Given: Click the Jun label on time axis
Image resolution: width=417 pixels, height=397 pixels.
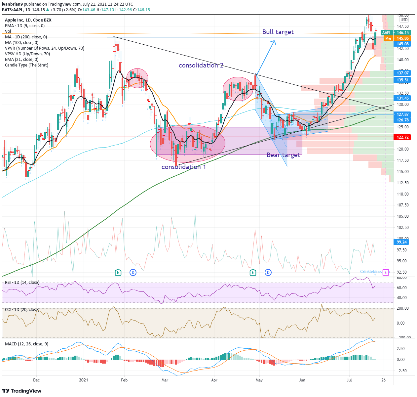Looking at the screenshot, I should point(302,380).
